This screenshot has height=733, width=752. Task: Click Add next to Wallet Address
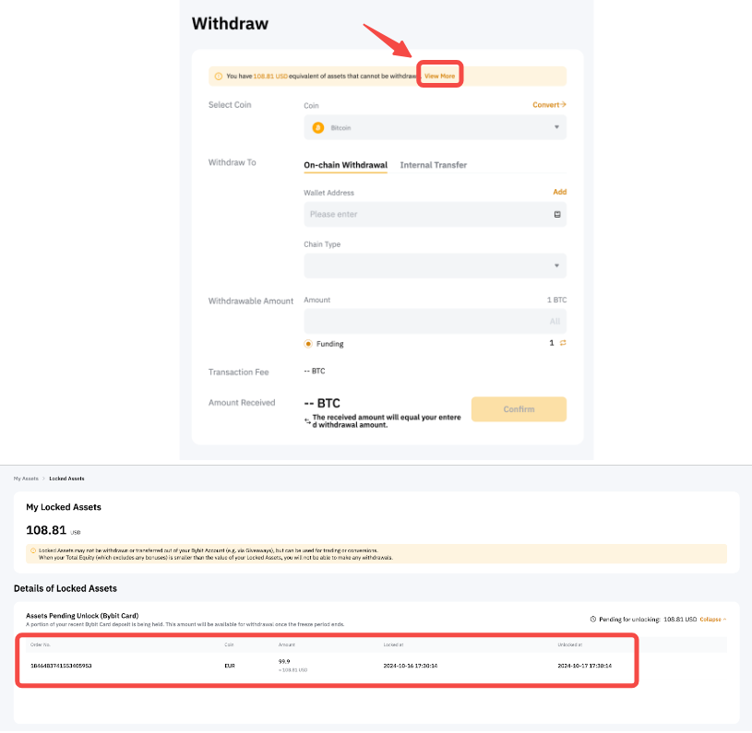coord(559,192)
